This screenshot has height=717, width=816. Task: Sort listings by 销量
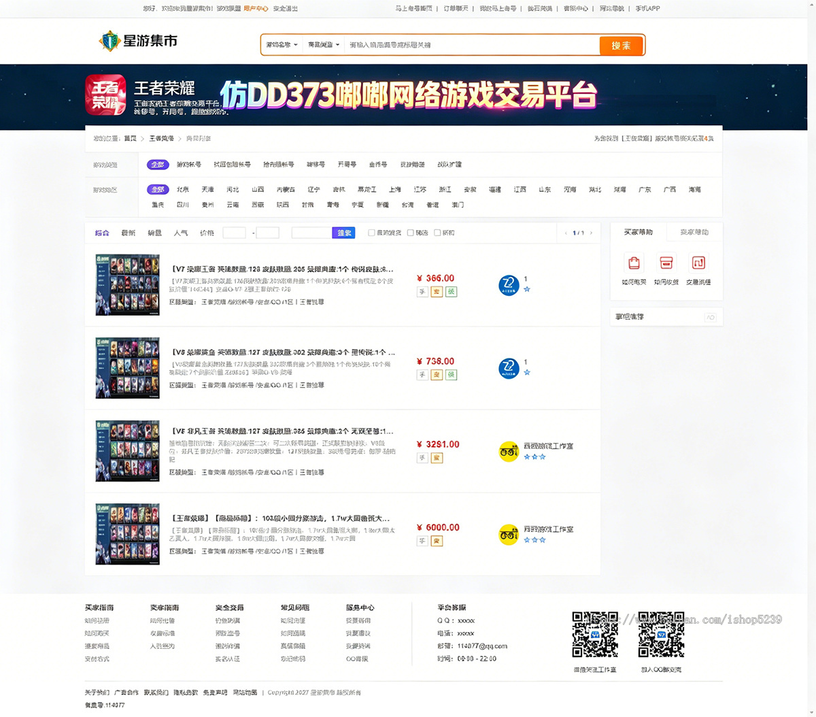coord(155,233)
